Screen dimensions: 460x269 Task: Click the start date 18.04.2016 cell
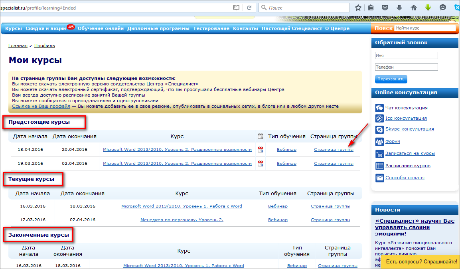coord(30,149)
